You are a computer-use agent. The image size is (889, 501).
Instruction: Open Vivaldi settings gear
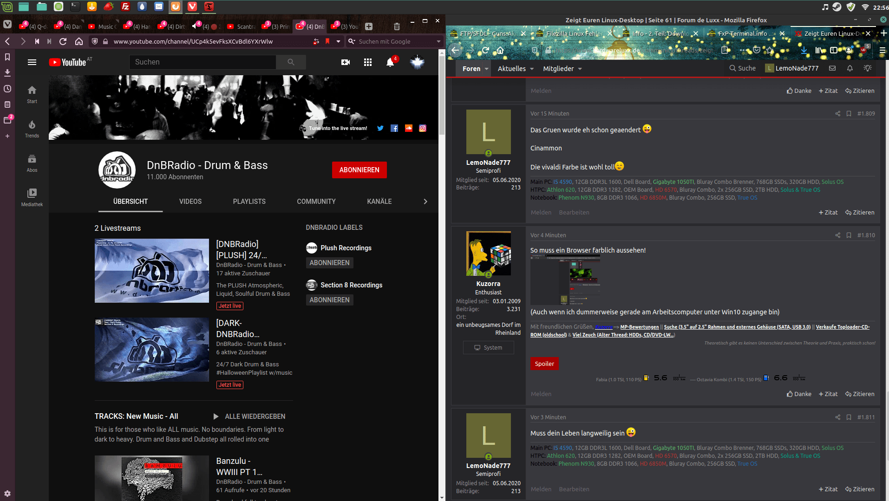(x=7, y=494)
